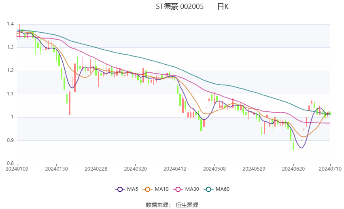Click the purple MA5 legend circle marker
344x209 pixels.
tap(119, 189)
